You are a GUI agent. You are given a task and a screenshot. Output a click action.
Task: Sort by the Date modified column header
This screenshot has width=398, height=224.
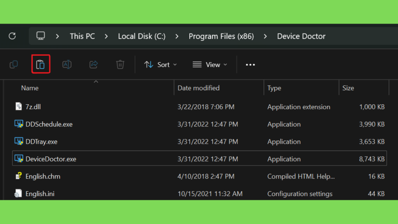(199, 88)
